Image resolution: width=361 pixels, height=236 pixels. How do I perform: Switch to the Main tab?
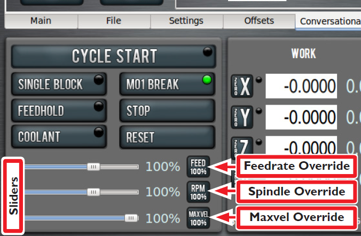click(41, 21)
